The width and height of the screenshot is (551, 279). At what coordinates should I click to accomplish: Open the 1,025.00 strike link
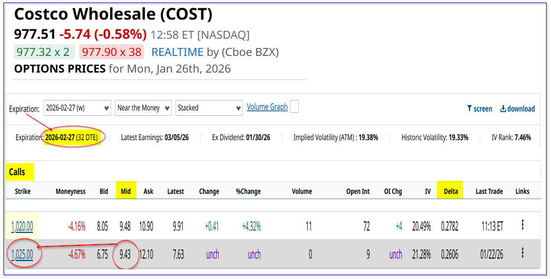coord(23,254)
